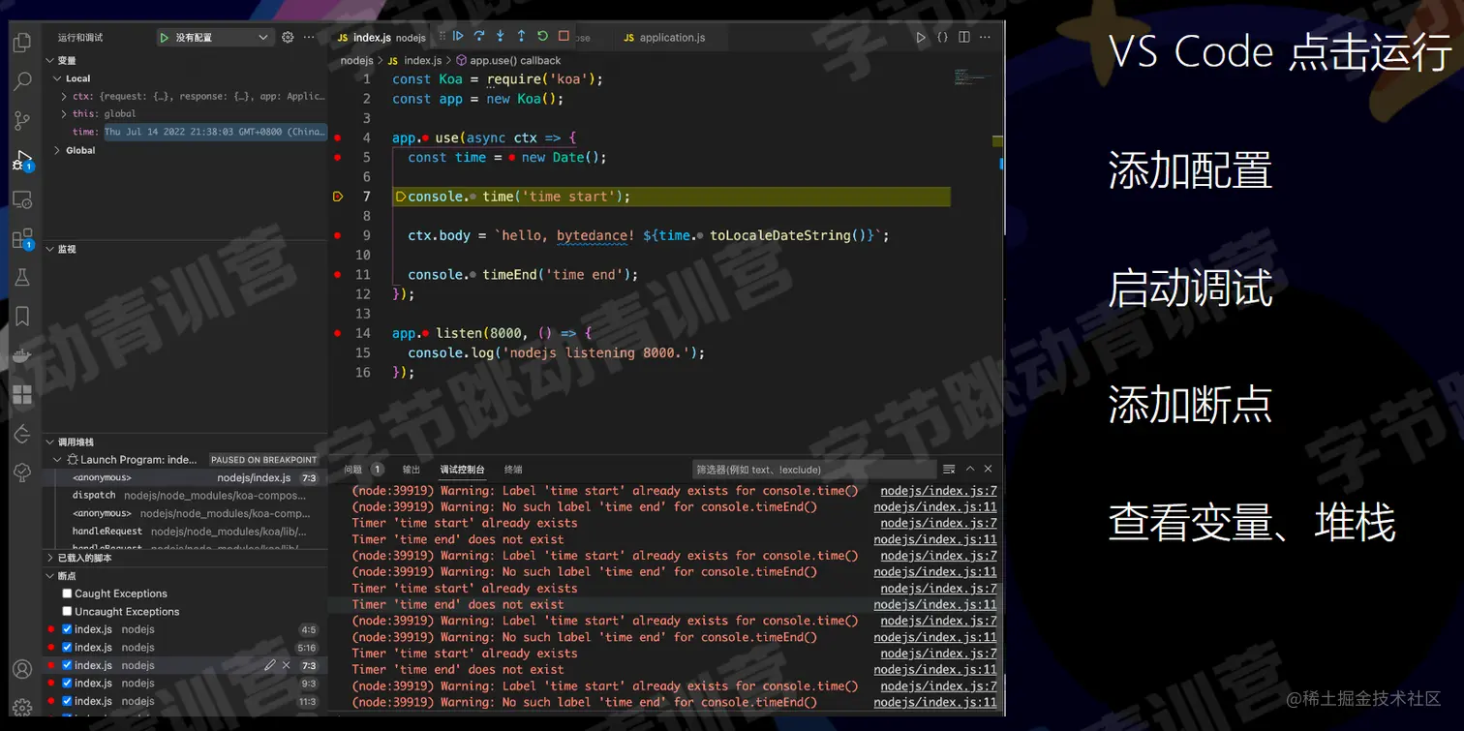This screenshot has width=1464, height=731.
Task: Click the time variable date value
Action: [215, 132]
